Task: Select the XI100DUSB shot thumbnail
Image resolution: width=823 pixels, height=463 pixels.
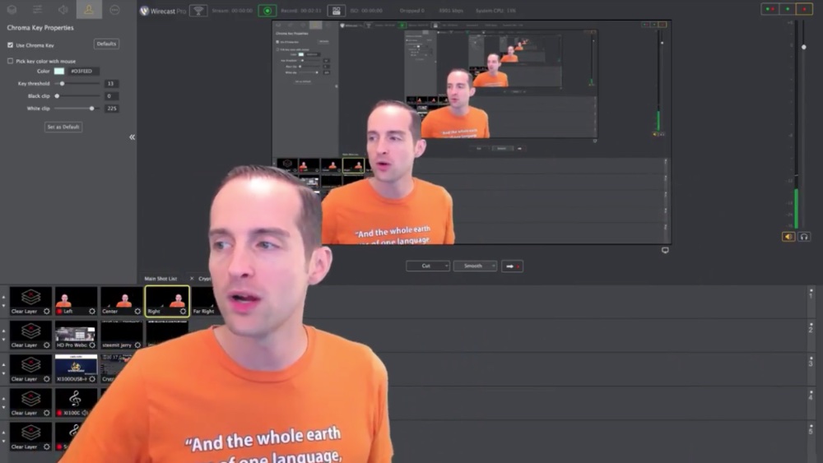Action: click(76, 368)
